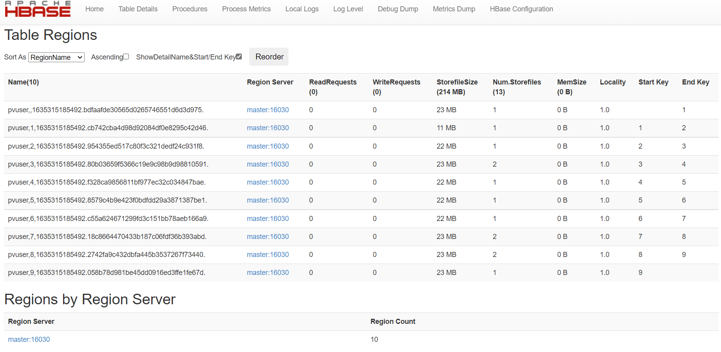Click the WriteRequests column header
721x352 pixels.
tap(396, 87)
